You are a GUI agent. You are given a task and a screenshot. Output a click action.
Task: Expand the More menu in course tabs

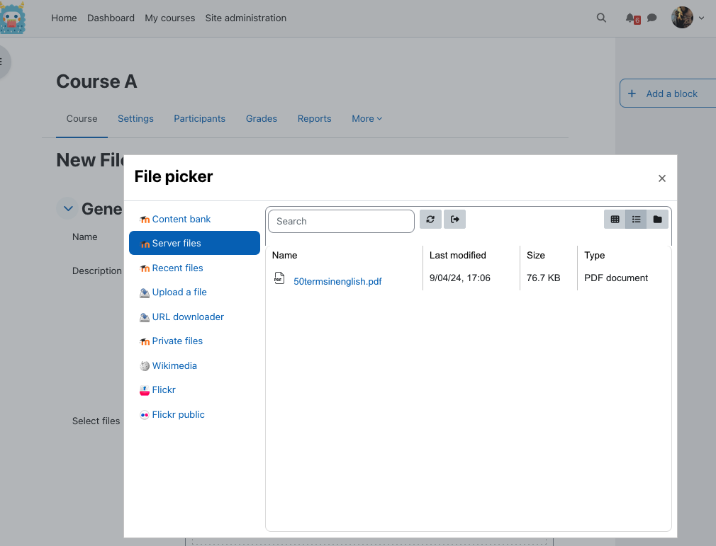367,118
